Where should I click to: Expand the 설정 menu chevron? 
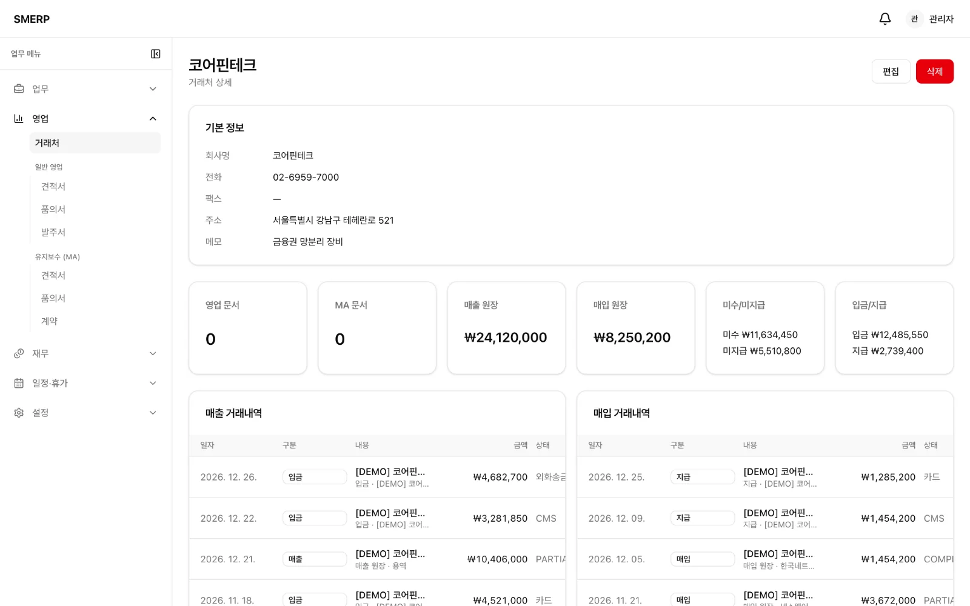(x=153, y=413)
